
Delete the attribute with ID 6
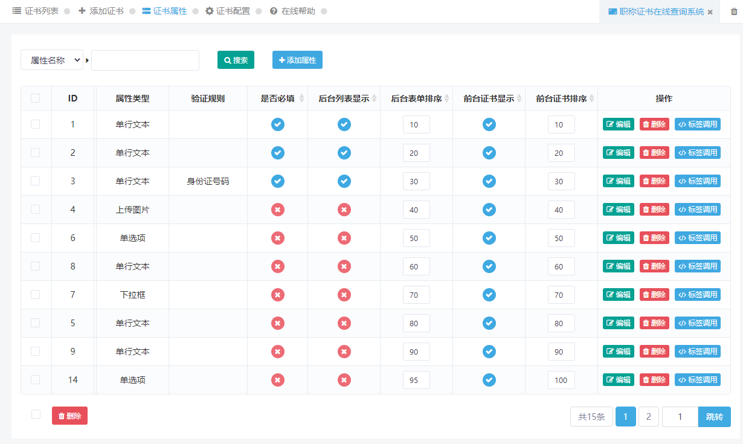[x=654, y=238]
